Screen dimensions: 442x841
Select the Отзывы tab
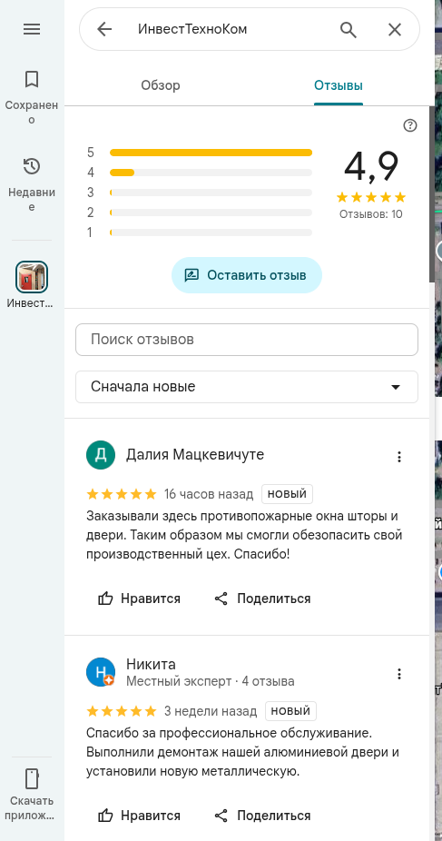coord(339,85)
